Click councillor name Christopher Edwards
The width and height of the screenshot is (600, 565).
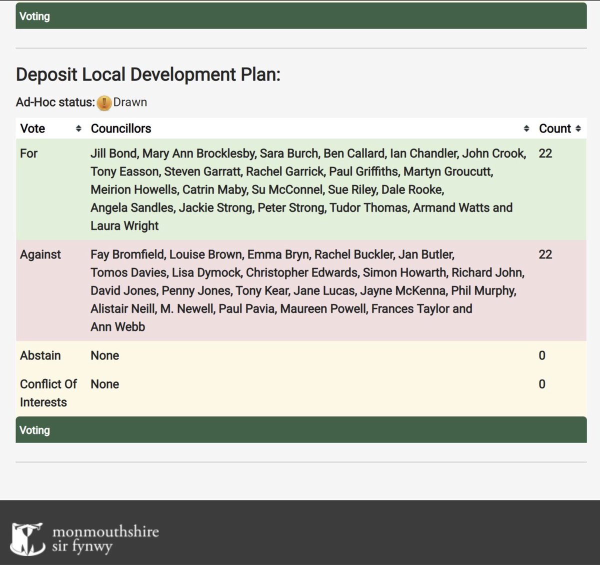click(301, 272)
